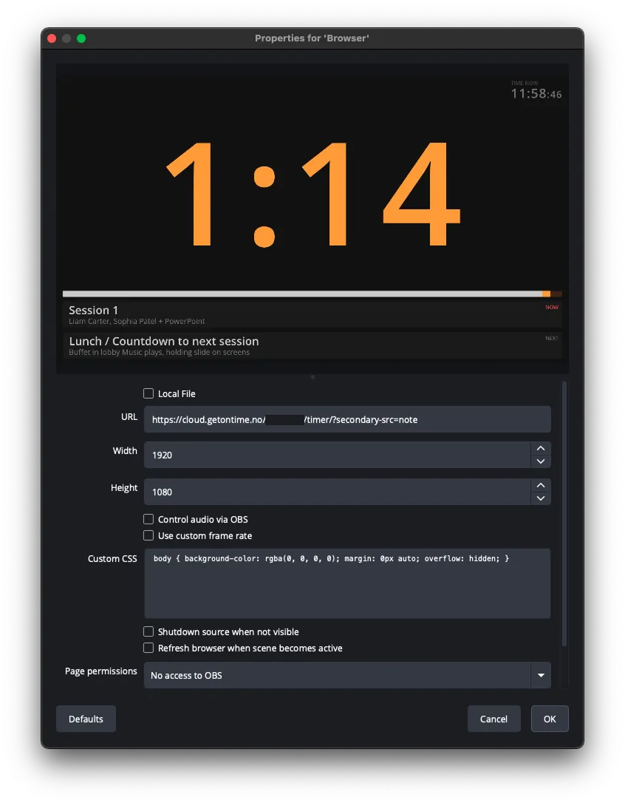This screenshot has height=803, width=625.
Task: Click inside the Width value field
Action: [336, 455]
